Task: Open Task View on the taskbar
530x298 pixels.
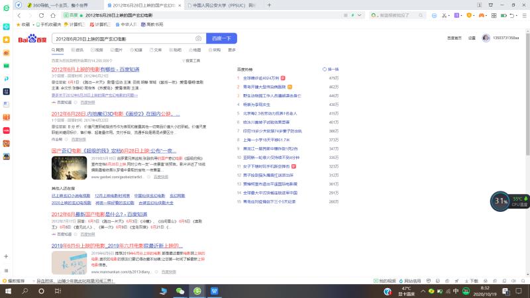Action: tap(58, 291)
